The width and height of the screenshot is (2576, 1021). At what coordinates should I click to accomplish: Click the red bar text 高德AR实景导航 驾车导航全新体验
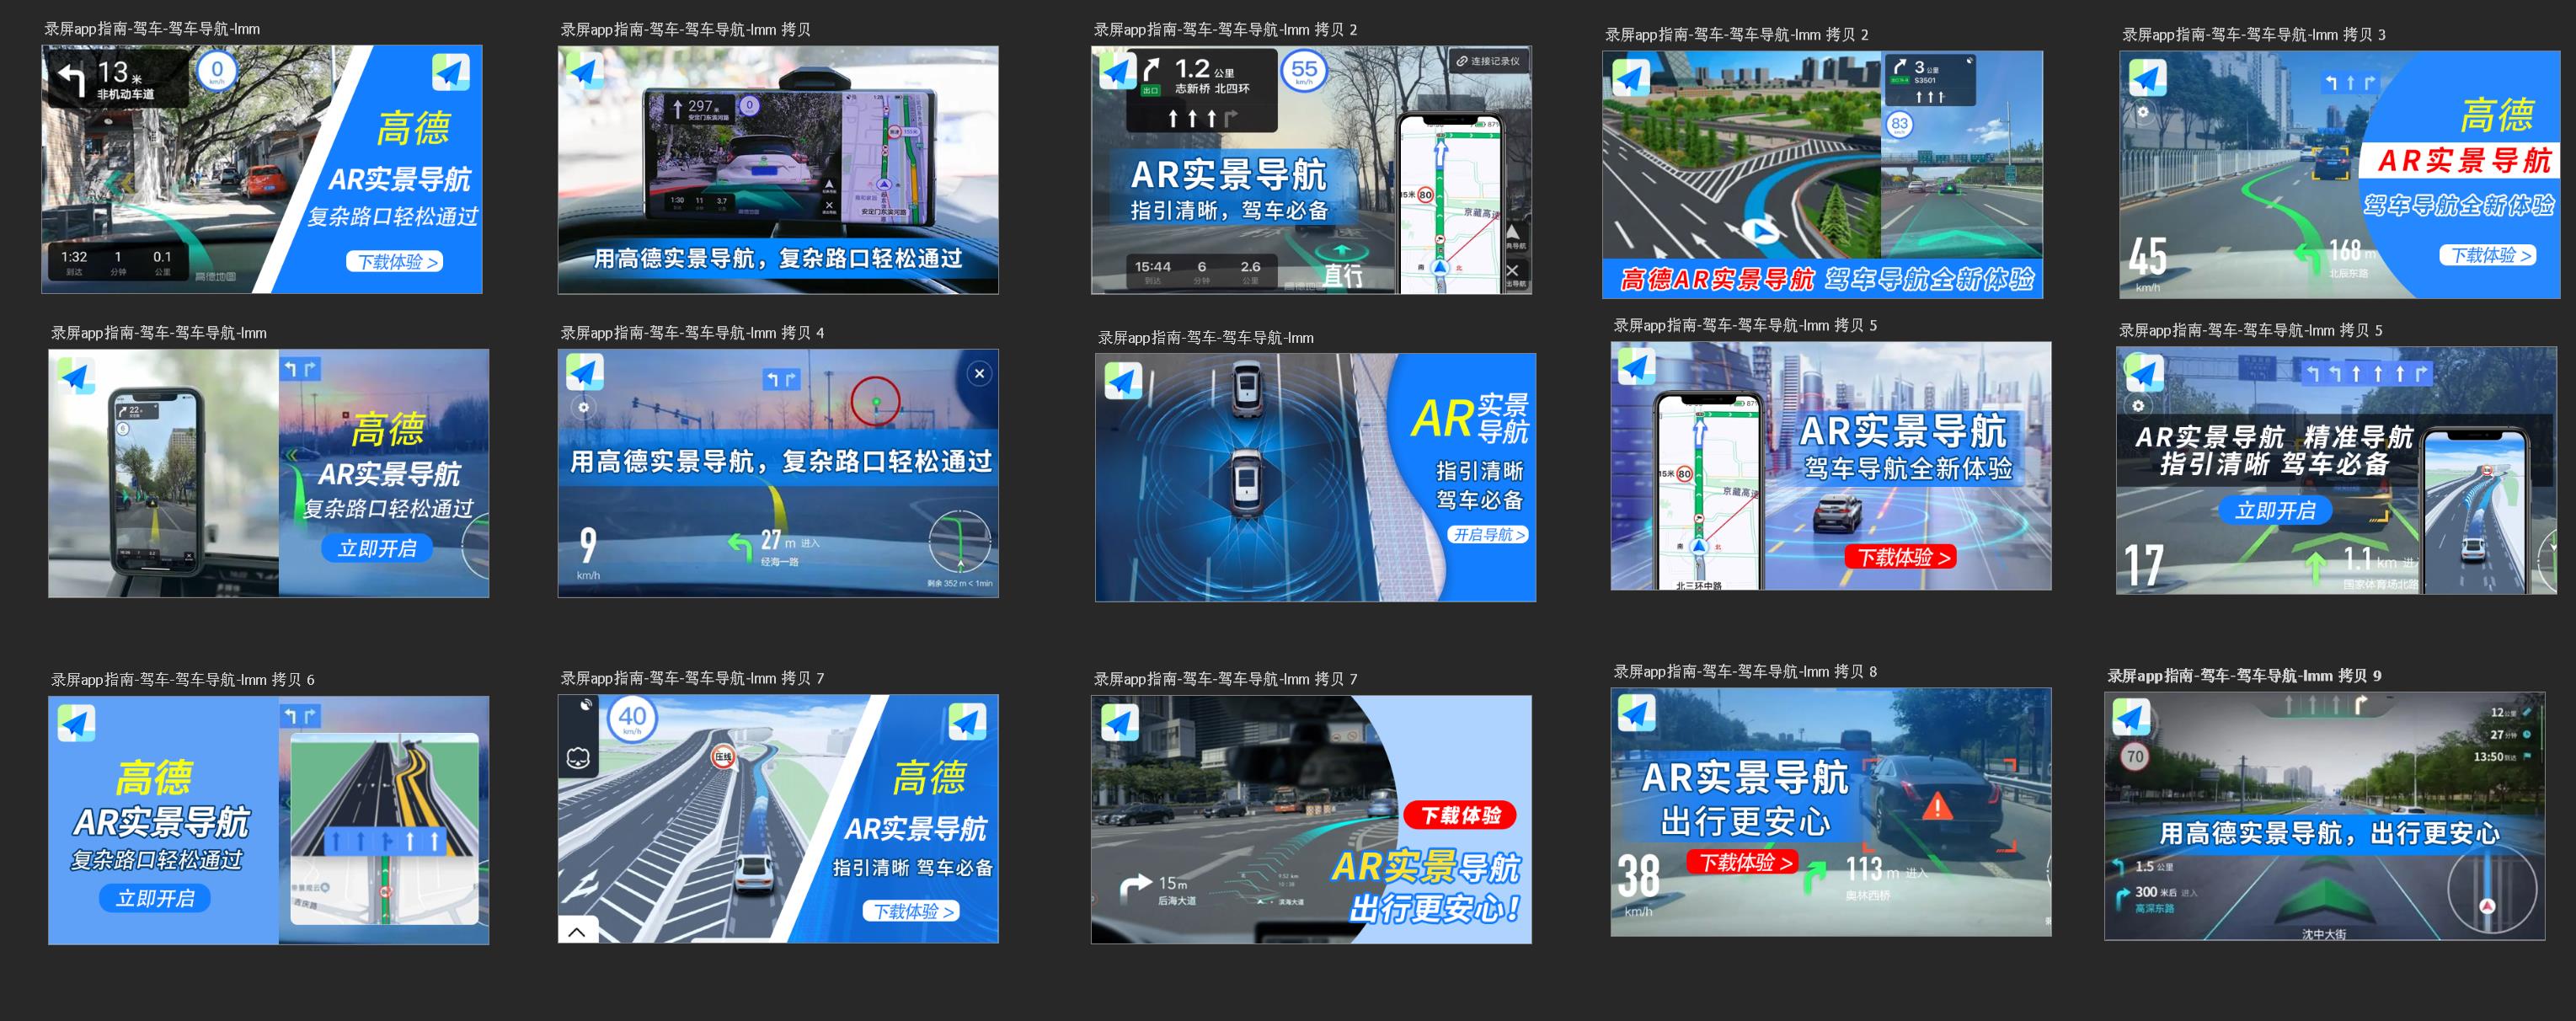pos(1826,279)
